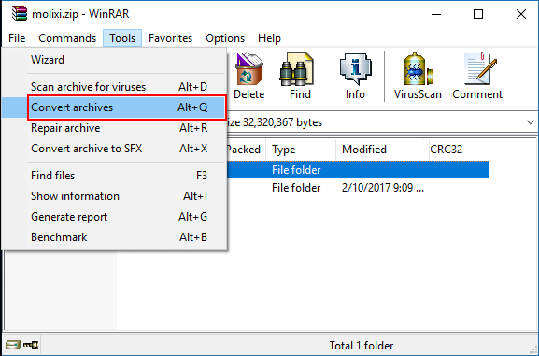Open the Favorites menu
This screenshot has height=356, width=539.
pos(171,38)
